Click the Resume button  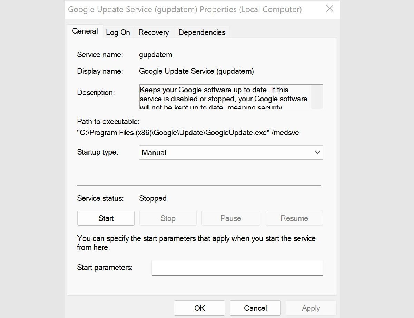(294, 218)
